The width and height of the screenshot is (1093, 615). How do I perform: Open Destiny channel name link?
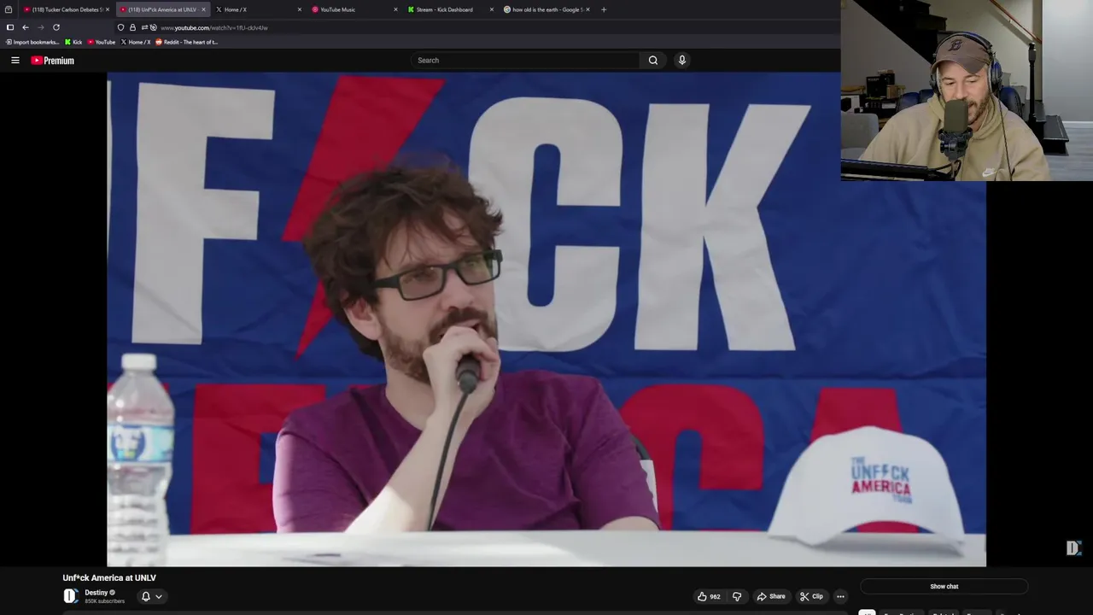[x=96, y=593]
